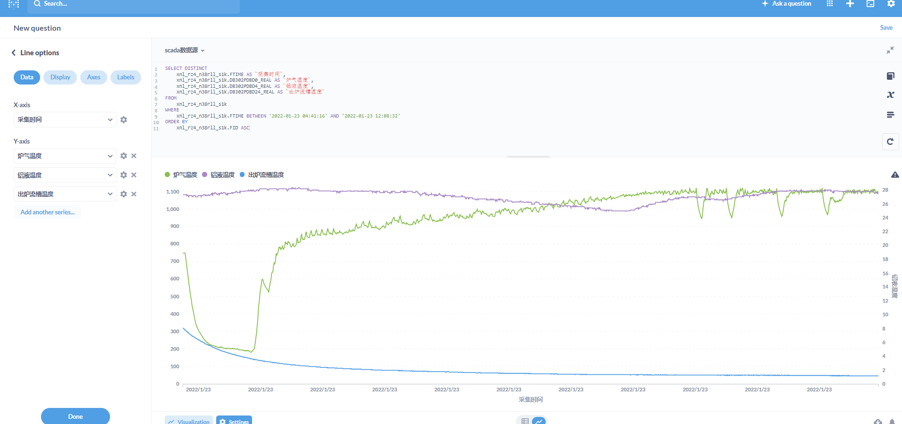Remove the 铝液温度 series with the X
The height and width of the screenshot is (424, 902).
point(134,175)
